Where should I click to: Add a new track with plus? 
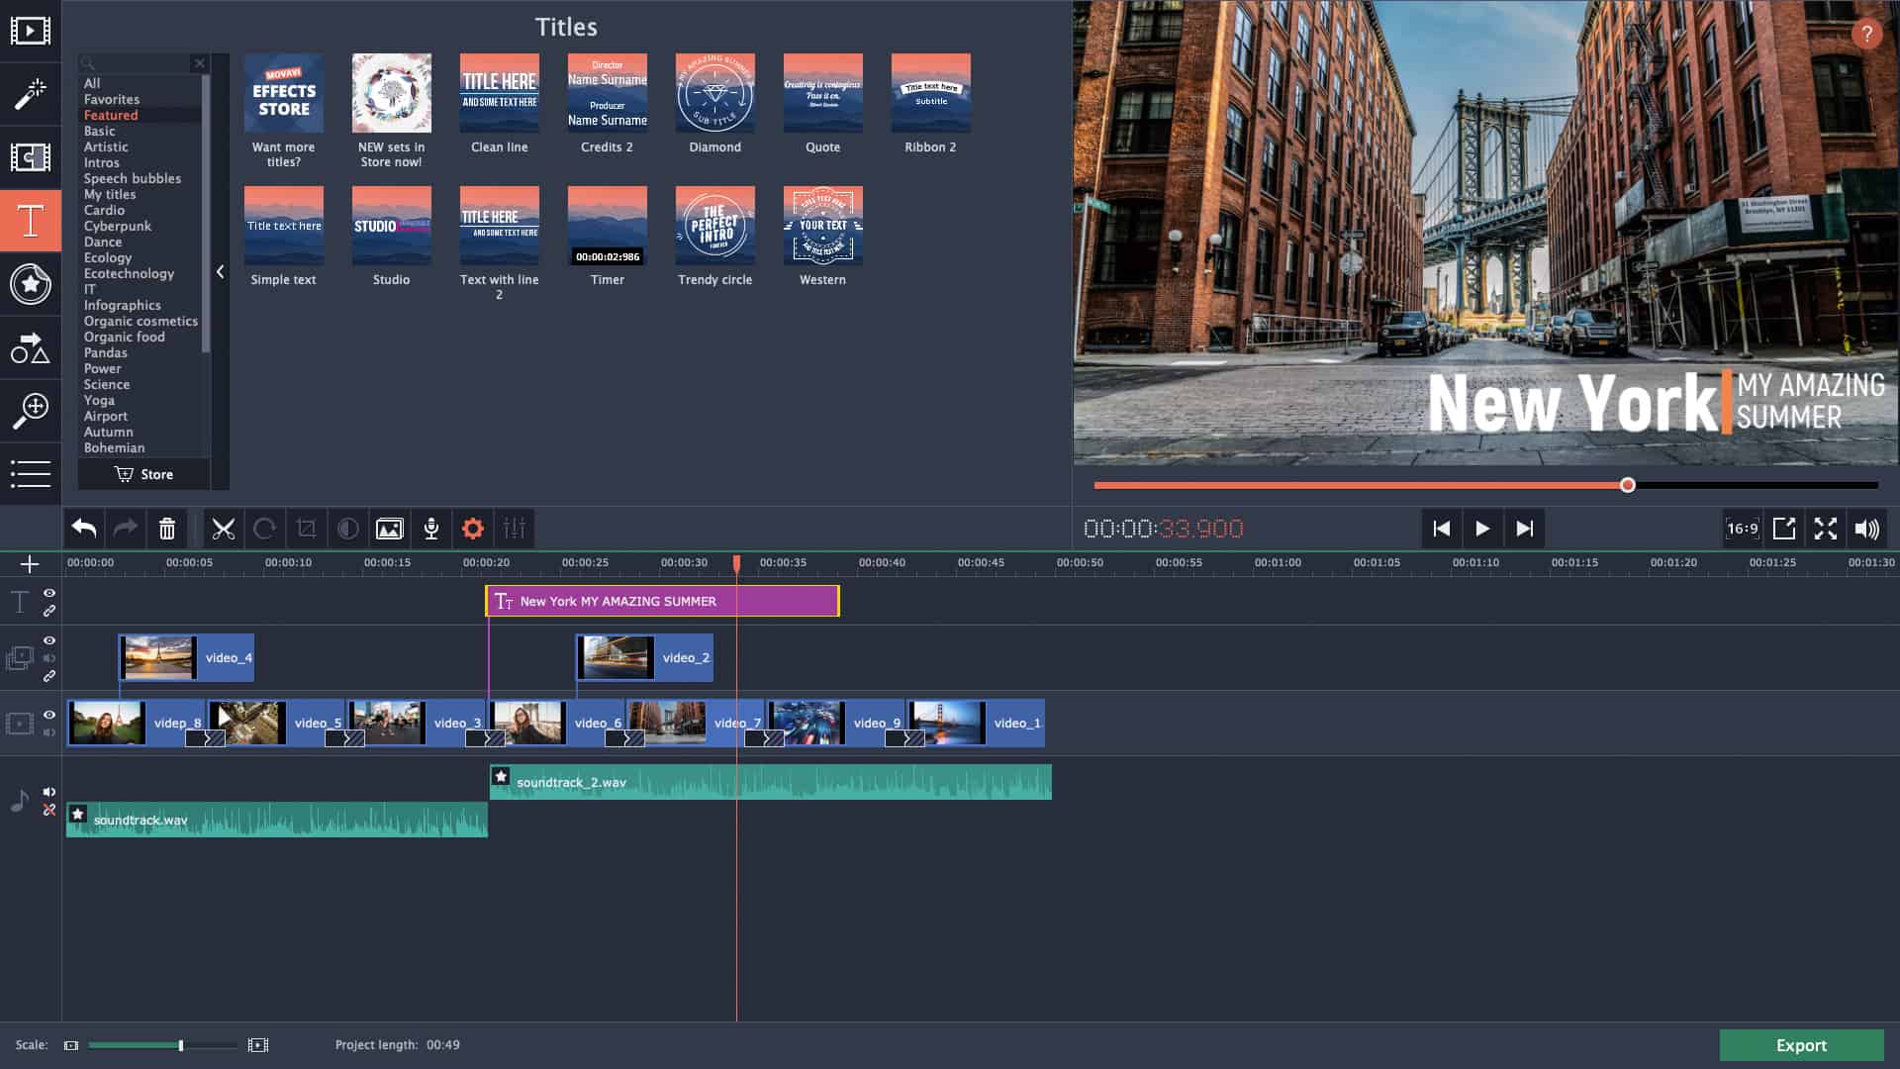(x=30, y=564)
